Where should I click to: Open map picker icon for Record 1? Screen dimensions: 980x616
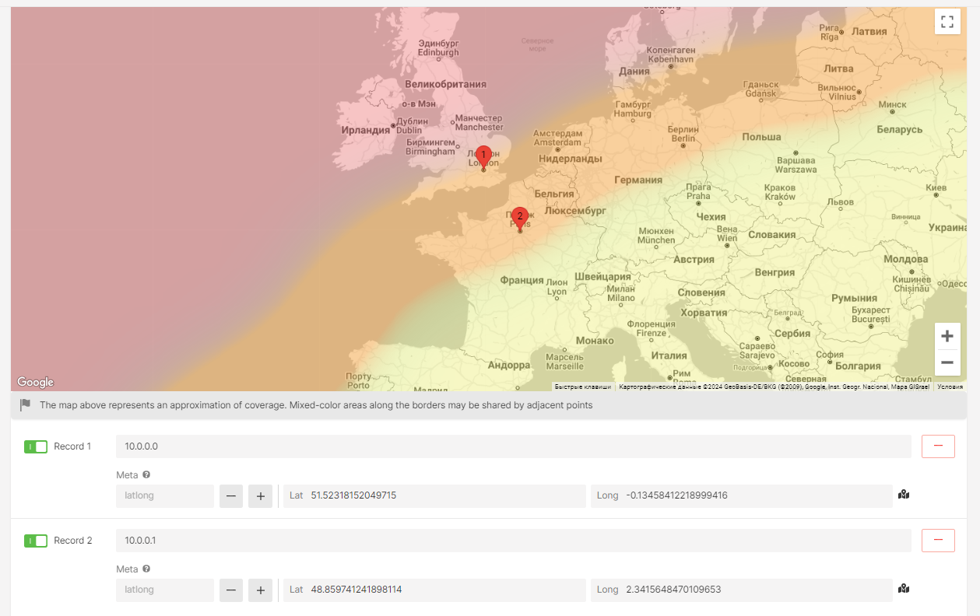[904, 495]
